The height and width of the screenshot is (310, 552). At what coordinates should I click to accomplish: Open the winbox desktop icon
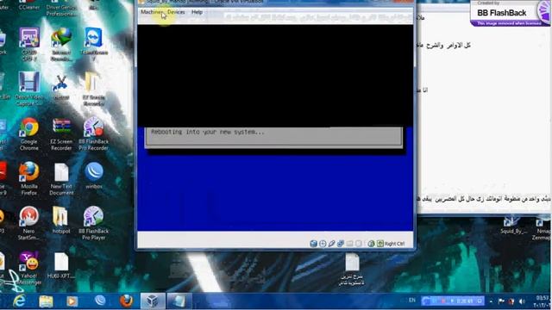(x=94, y=176)
